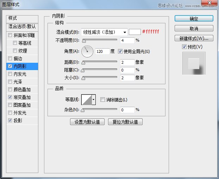The image size is (219, 179).
Task: Click the 阻塞 percent value field
Action: (x=127, y=70)
